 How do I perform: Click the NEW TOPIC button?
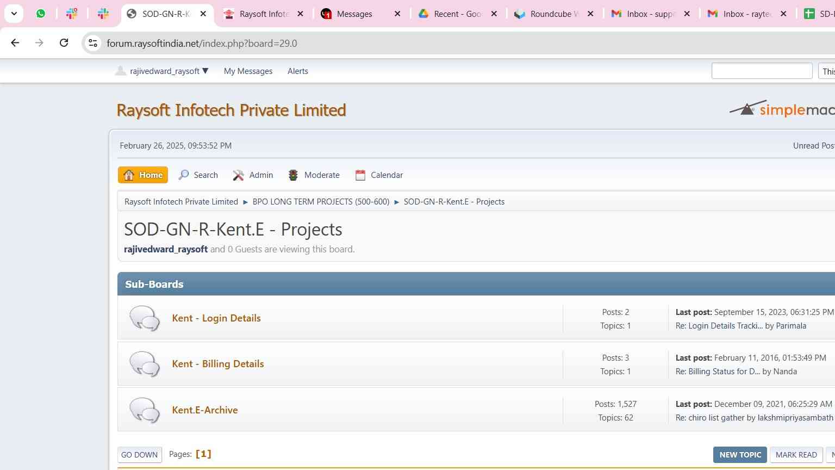740,455
